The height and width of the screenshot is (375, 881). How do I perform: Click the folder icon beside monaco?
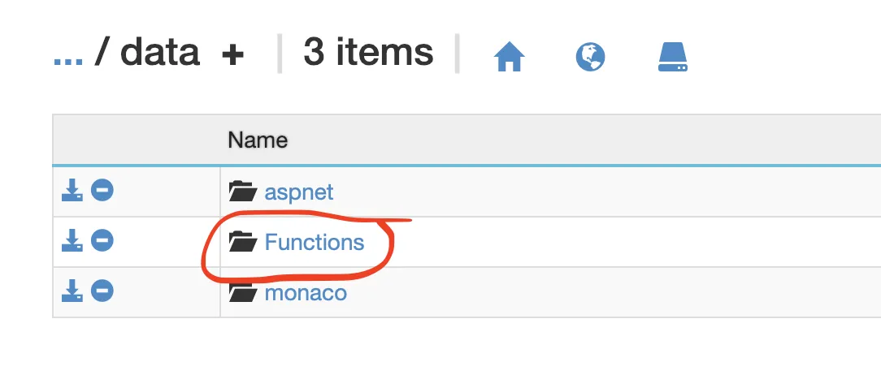pyautogui.click(x=242, y=292)
